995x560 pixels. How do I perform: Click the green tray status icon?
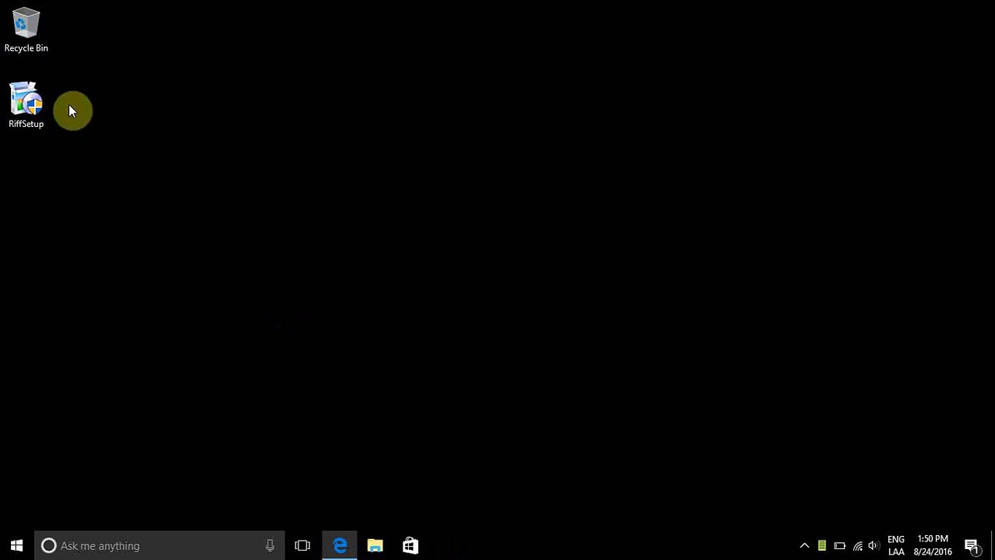click(x=821, y=546)
